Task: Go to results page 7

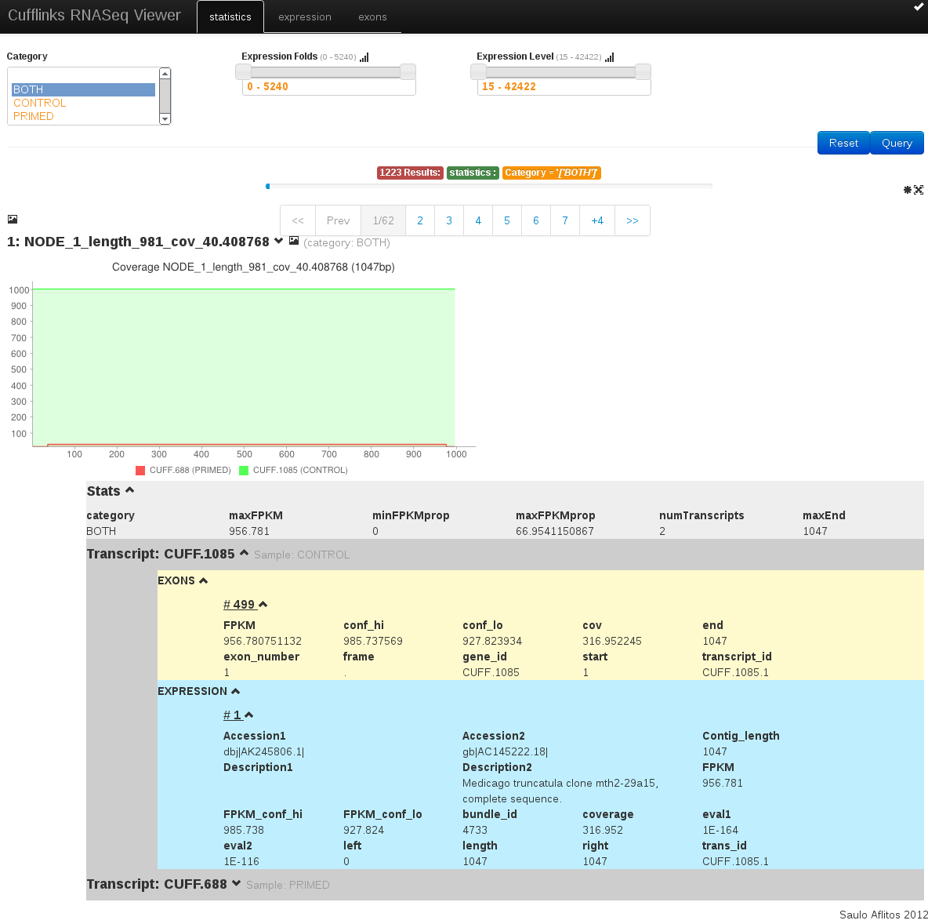Action: pos(565,220)
